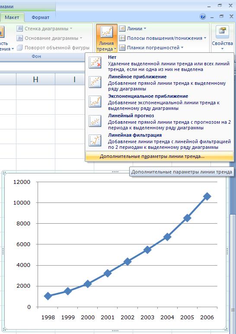236x334 pixels.
Task: Click Поворот объемной фигуры button
Action: [53, 48]
